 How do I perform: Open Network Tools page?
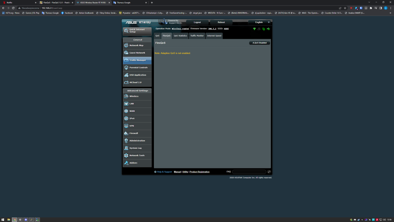pos(137,156)
